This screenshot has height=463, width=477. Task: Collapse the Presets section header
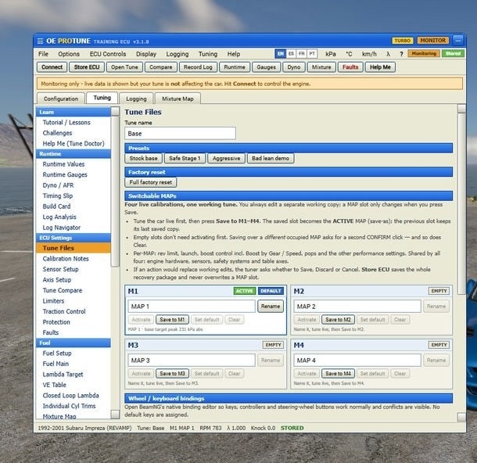point(289,148)
